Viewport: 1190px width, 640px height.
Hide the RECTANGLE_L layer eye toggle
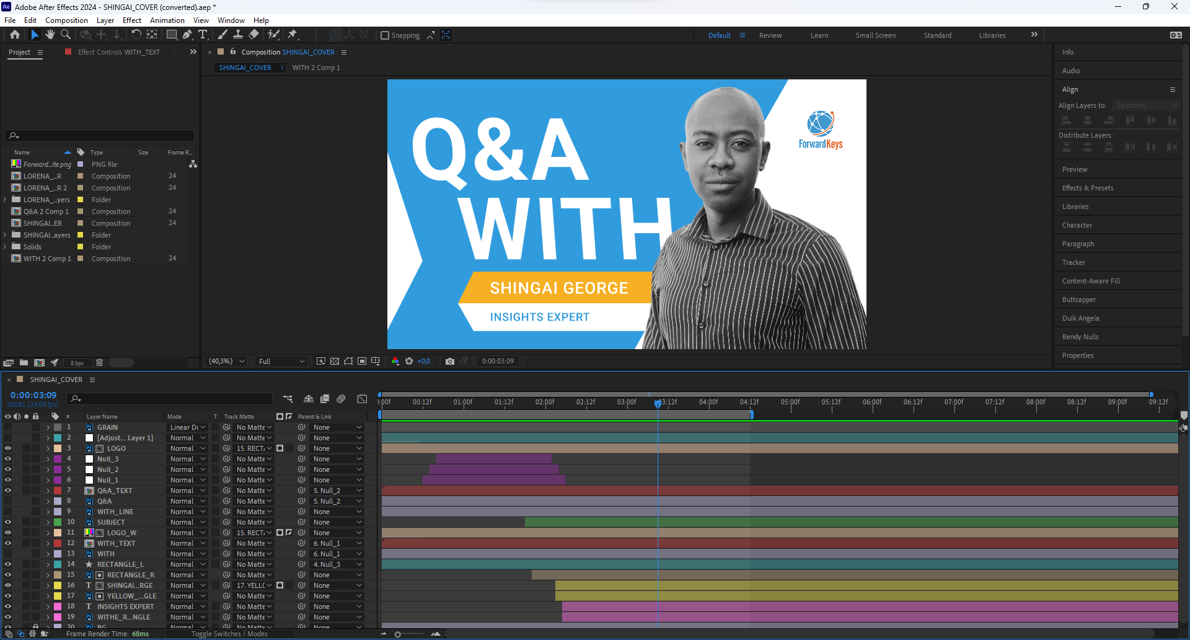coord(8,564)
